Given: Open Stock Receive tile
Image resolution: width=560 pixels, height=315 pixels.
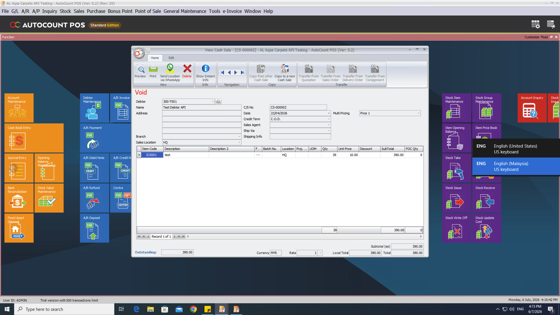Looking at the screenshot, I should 487,198.
